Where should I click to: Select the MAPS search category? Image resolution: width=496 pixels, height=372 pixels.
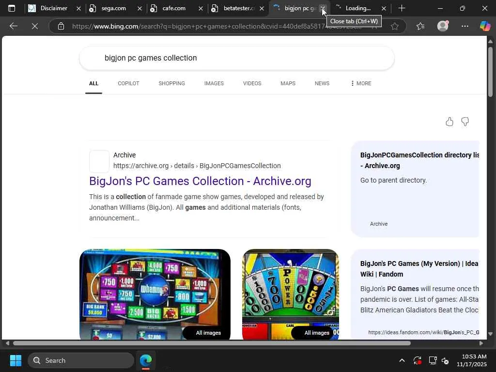coord(288,83)
